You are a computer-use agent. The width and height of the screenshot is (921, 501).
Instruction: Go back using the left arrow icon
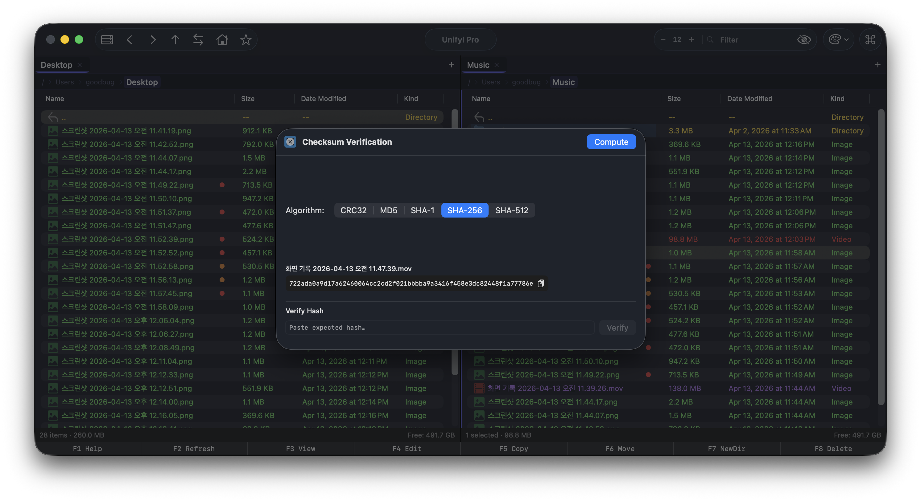pos(130,40)
